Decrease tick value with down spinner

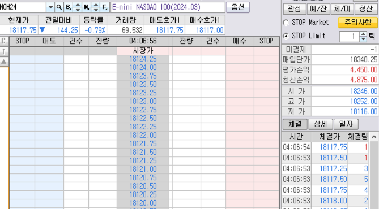point(363,40)
